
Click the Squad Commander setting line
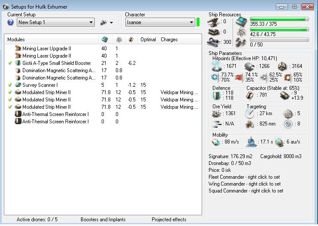246,191
